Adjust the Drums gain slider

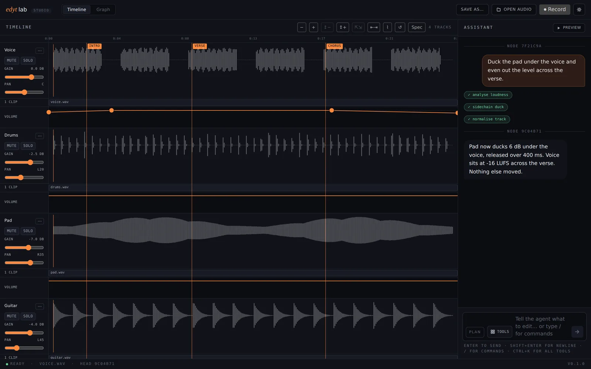(24, 162)
